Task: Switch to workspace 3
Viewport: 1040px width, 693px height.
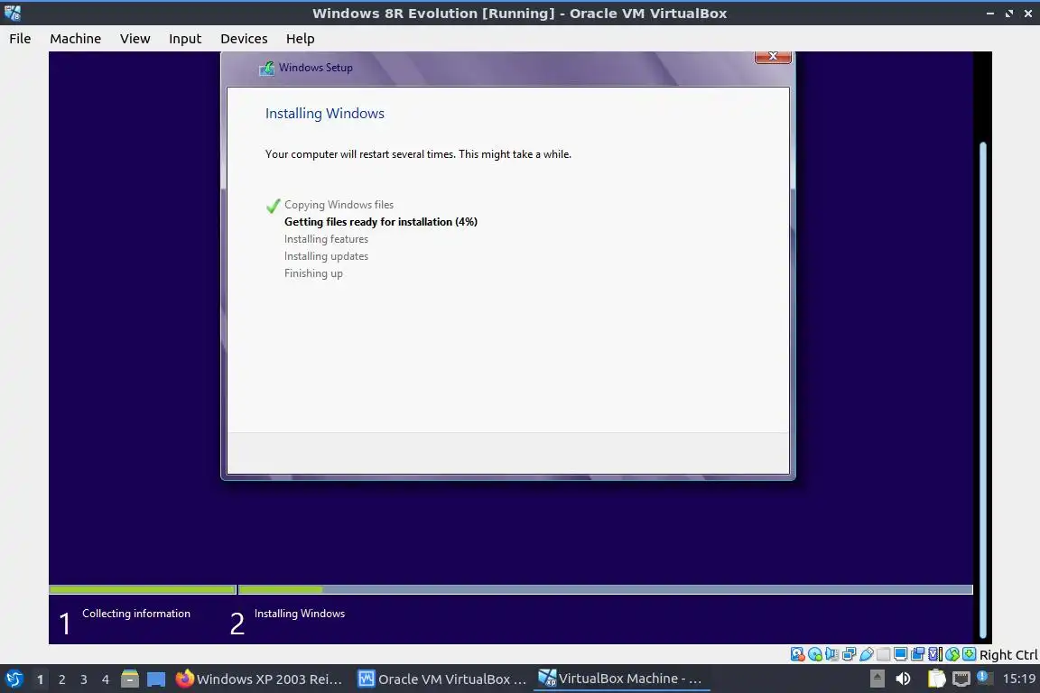Action: tap(84, 679)
